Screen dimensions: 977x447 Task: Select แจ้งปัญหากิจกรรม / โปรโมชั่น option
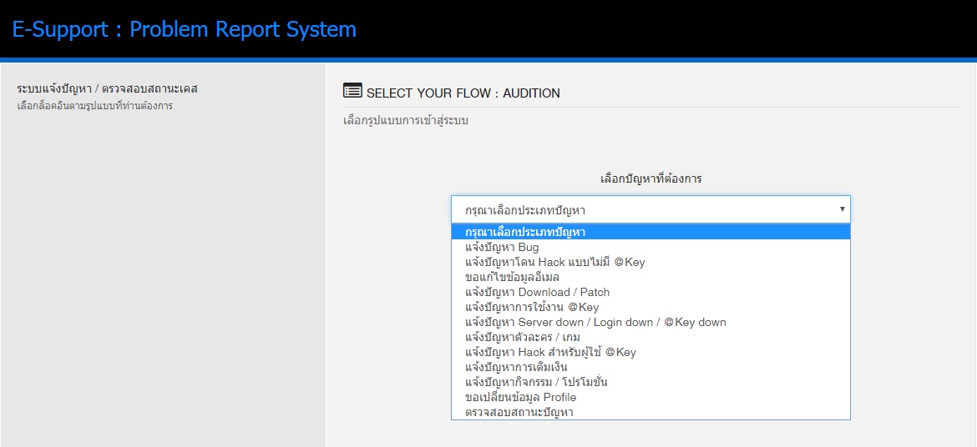(x=650, y=382)
